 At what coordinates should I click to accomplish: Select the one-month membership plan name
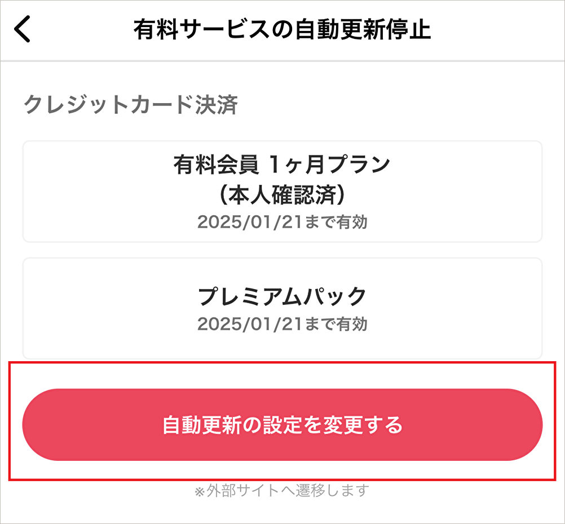coord(282,165)
